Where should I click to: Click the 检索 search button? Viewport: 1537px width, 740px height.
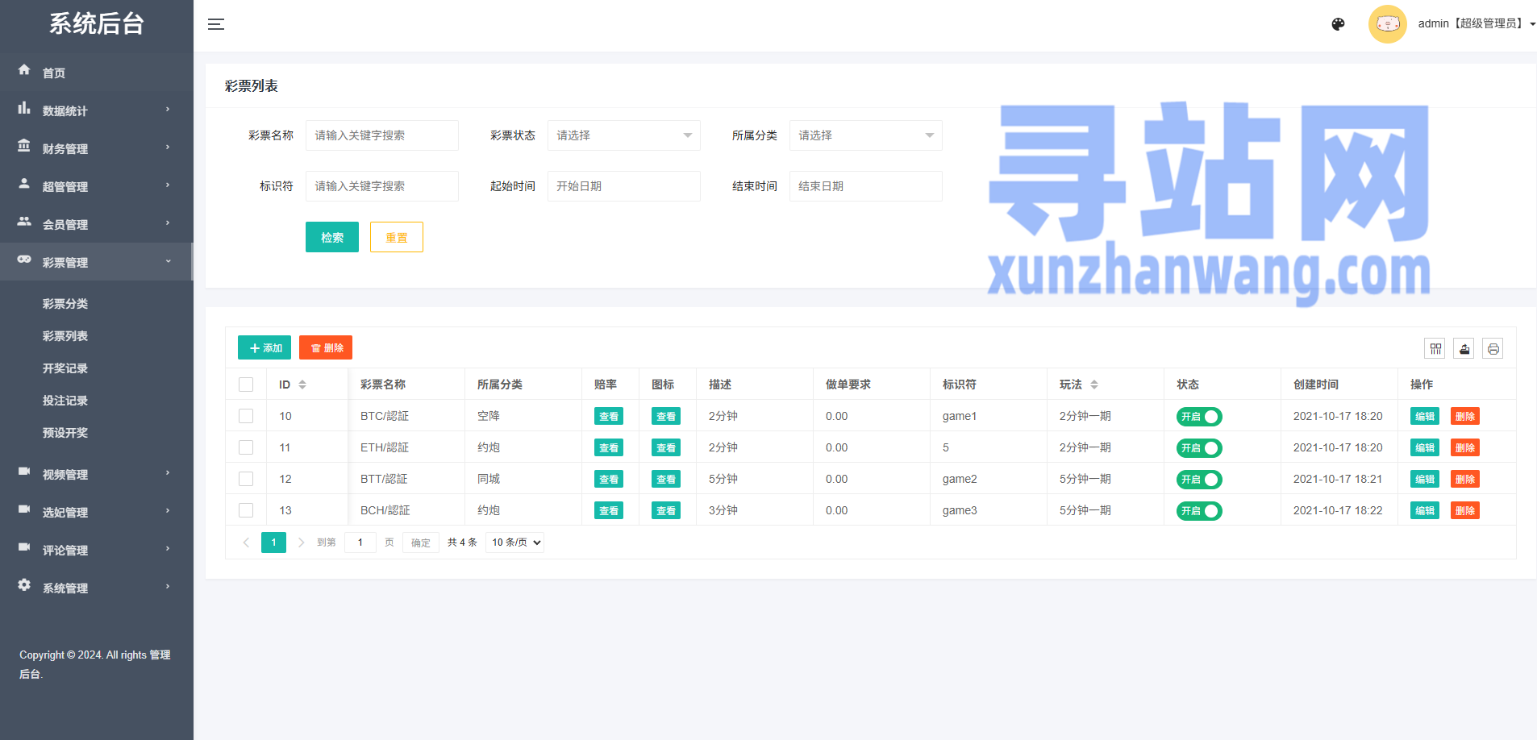[331, 237]
